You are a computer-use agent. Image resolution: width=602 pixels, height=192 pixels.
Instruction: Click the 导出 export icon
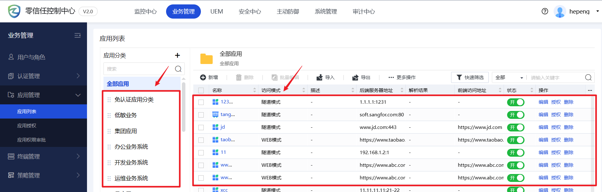click(x=356, y=78)
